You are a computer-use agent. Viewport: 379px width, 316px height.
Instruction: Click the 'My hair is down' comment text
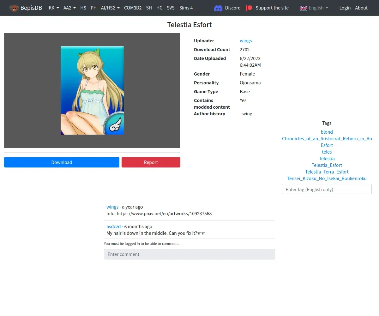(x=156, y=233)
